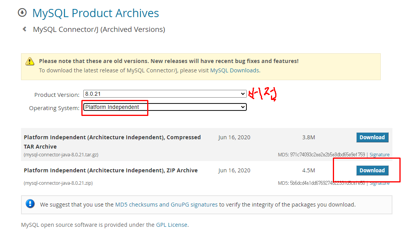Click the download circle icon beside MySQL Product Archives
This screenshot has width=415, height=240.
point(22,12)
